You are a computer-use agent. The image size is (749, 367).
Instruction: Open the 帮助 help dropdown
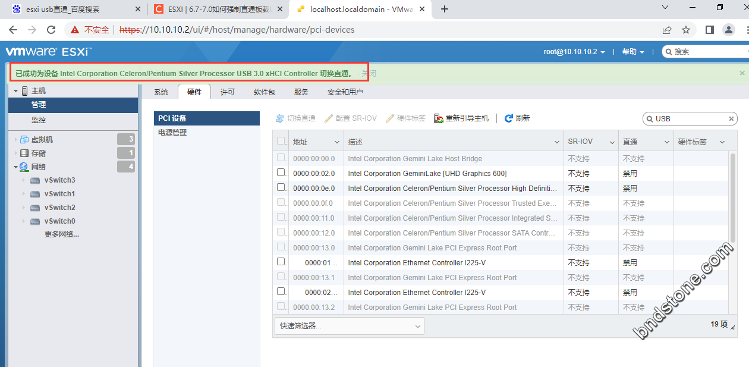pyautogui.click(x=633, y=52)
